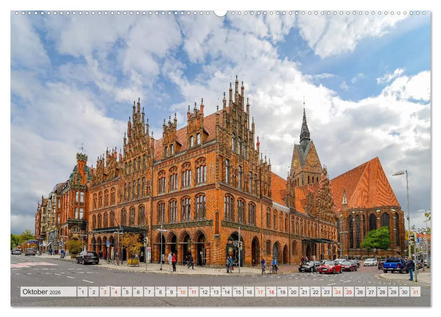The height and width of the screenshot is (317, 441).
Task: Select day 6 in the calendar strip
Action: click(x=138, y=292)
